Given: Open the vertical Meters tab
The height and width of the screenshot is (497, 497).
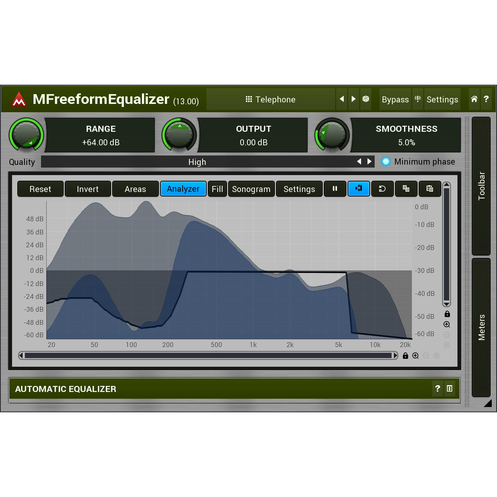Looking at the screenshot, I should click(x=481, y=327).
